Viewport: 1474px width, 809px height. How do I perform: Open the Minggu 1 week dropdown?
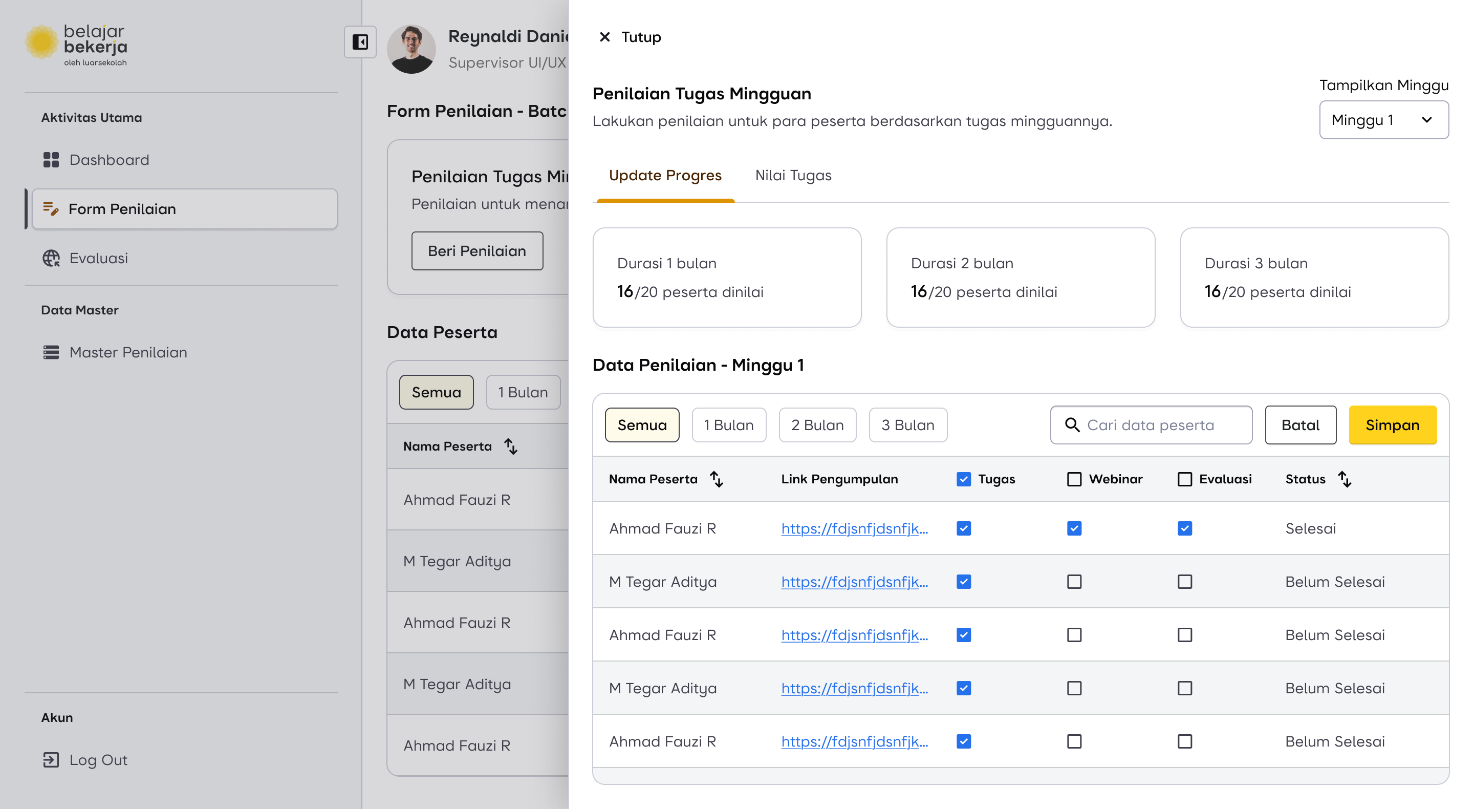(x=1383, y=120)
